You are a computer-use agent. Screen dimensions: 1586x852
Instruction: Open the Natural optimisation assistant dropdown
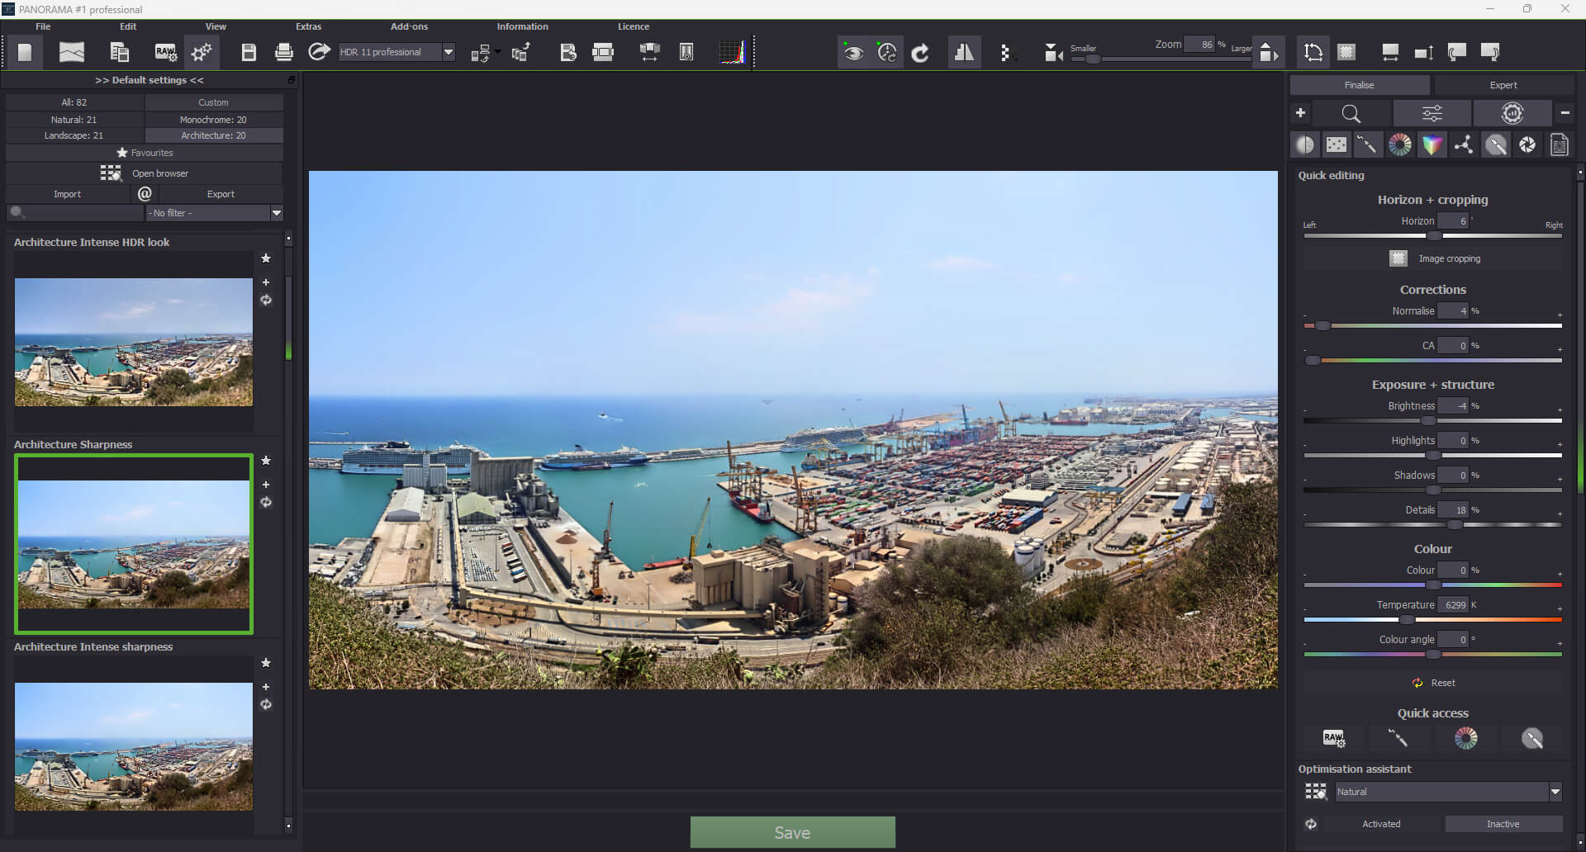pos(1555,792)
